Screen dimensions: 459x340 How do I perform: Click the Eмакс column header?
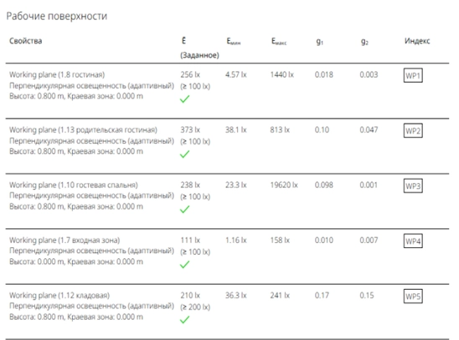279,42
